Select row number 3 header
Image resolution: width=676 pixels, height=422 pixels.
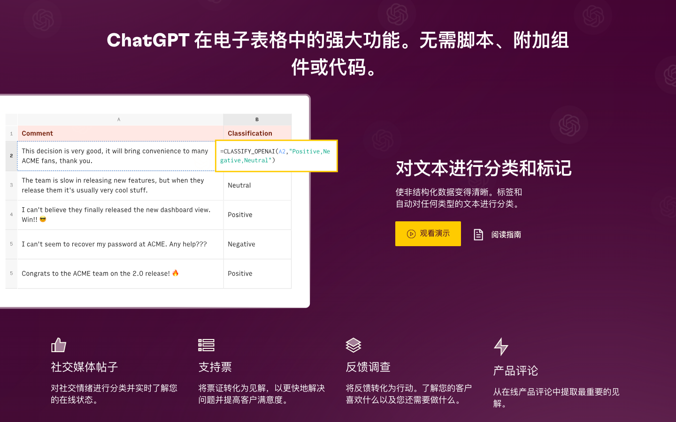[x=11, y=186]
